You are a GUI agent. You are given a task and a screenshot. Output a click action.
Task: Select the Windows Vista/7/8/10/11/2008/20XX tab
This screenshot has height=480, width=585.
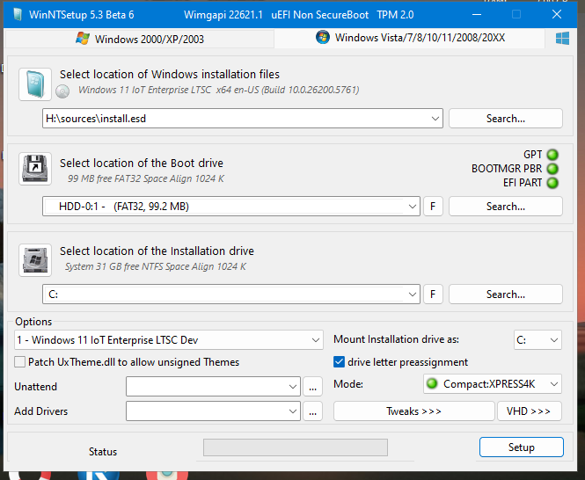(410, 38)
